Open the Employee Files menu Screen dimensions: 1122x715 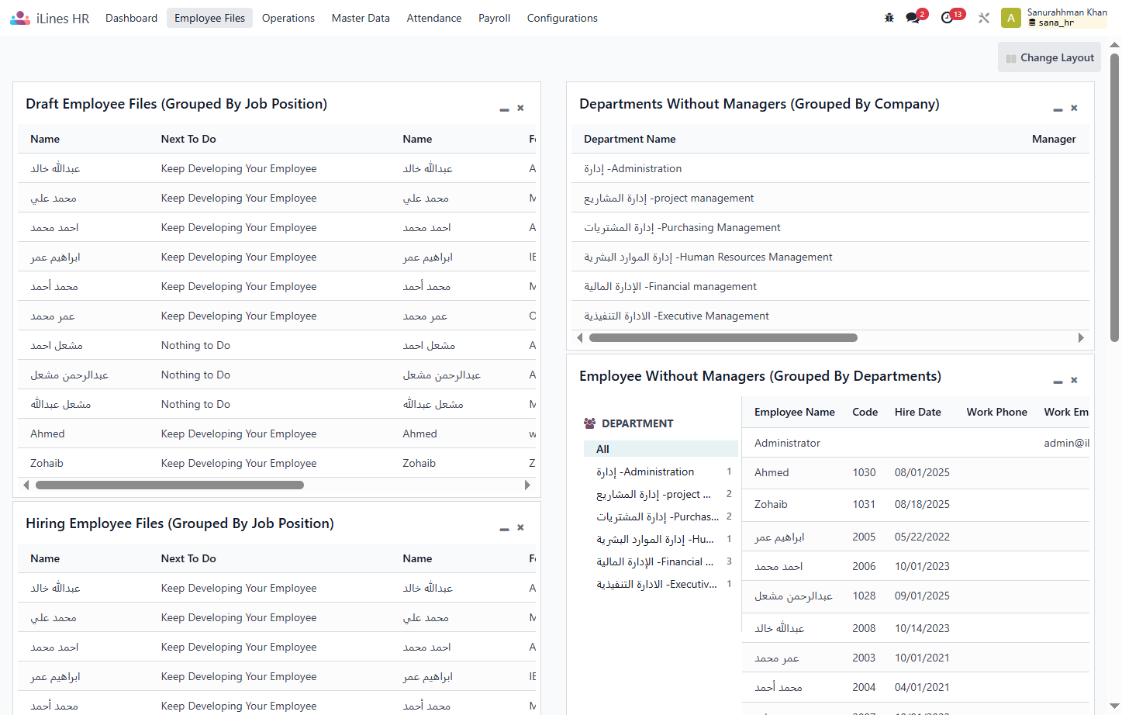209,18
